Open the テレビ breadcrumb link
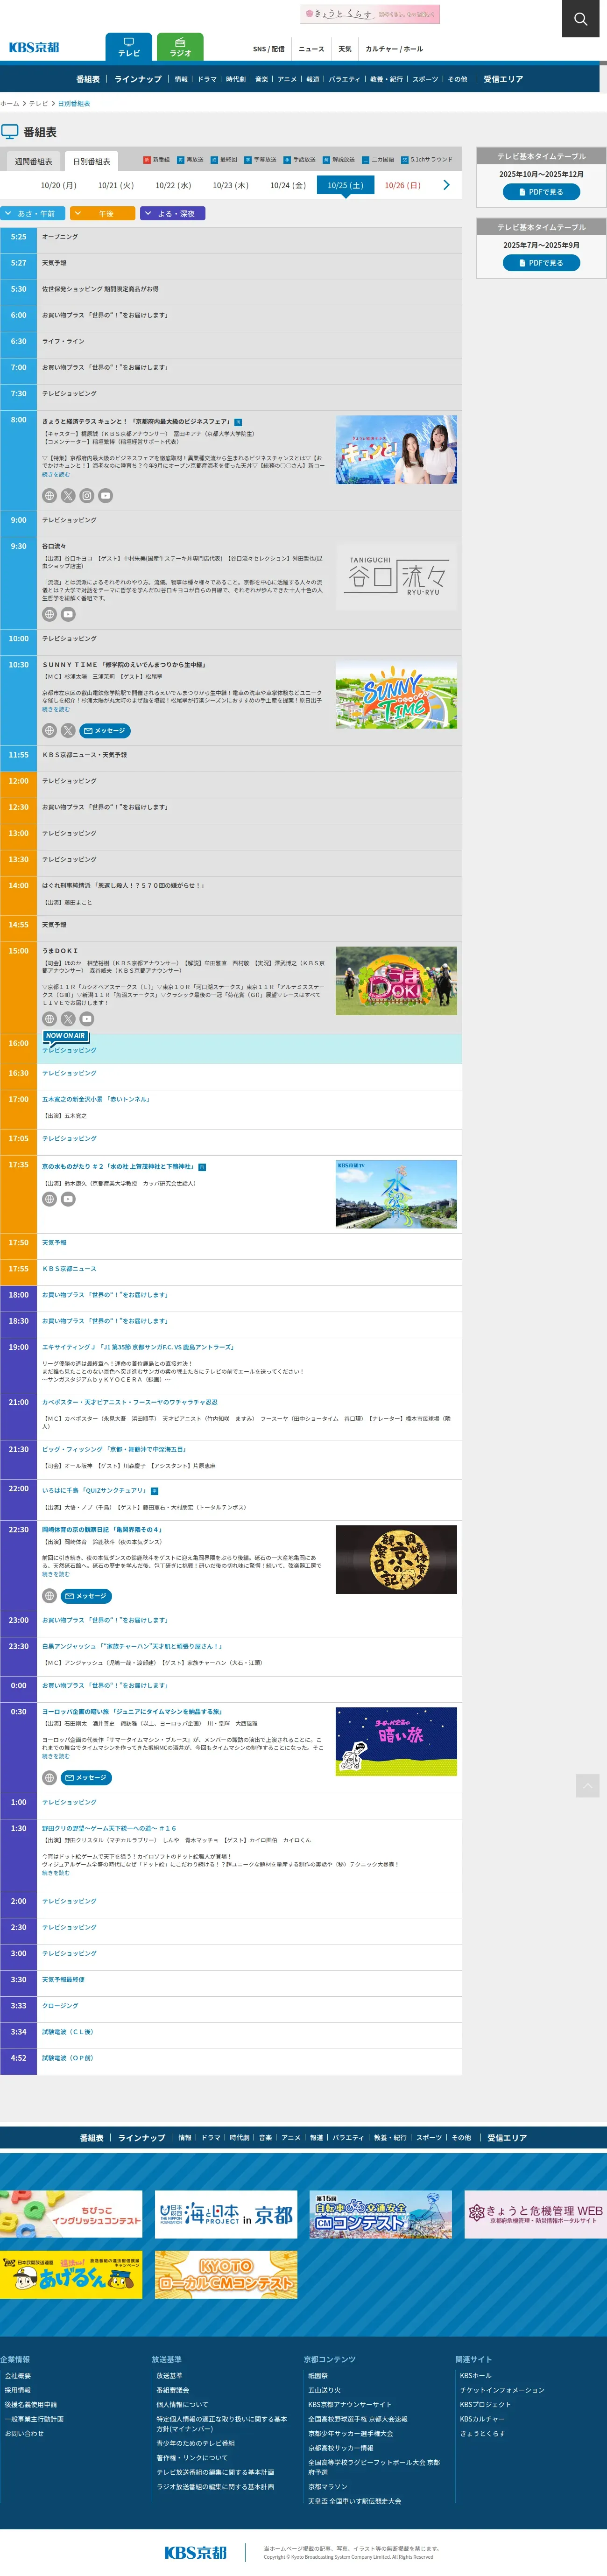The height and width of the screenshot is (2576, 607). point(38,103)
